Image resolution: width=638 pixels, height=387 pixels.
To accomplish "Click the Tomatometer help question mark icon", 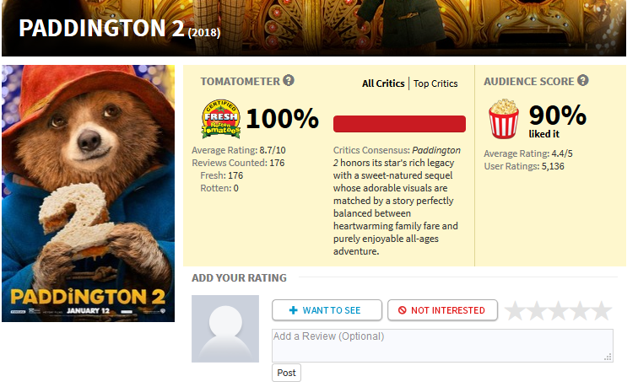I will pos(289,80).
